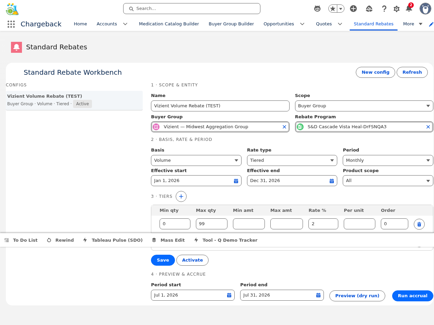Open Rewind utility item

click(x=60, y=240)
